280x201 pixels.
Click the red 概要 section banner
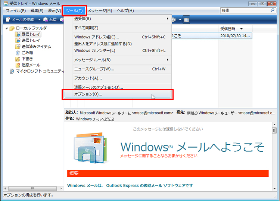pos(168,173)
